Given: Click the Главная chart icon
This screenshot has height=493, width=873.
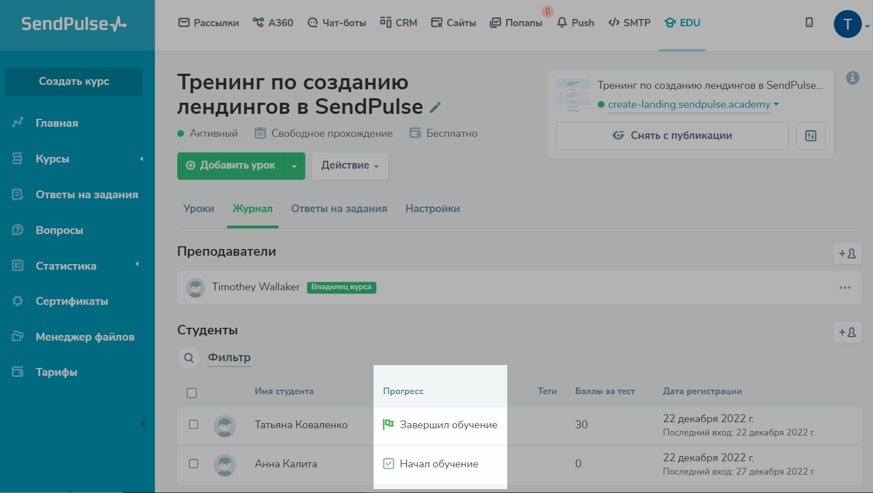Looking at the screenshot, I should pos(18,122).
